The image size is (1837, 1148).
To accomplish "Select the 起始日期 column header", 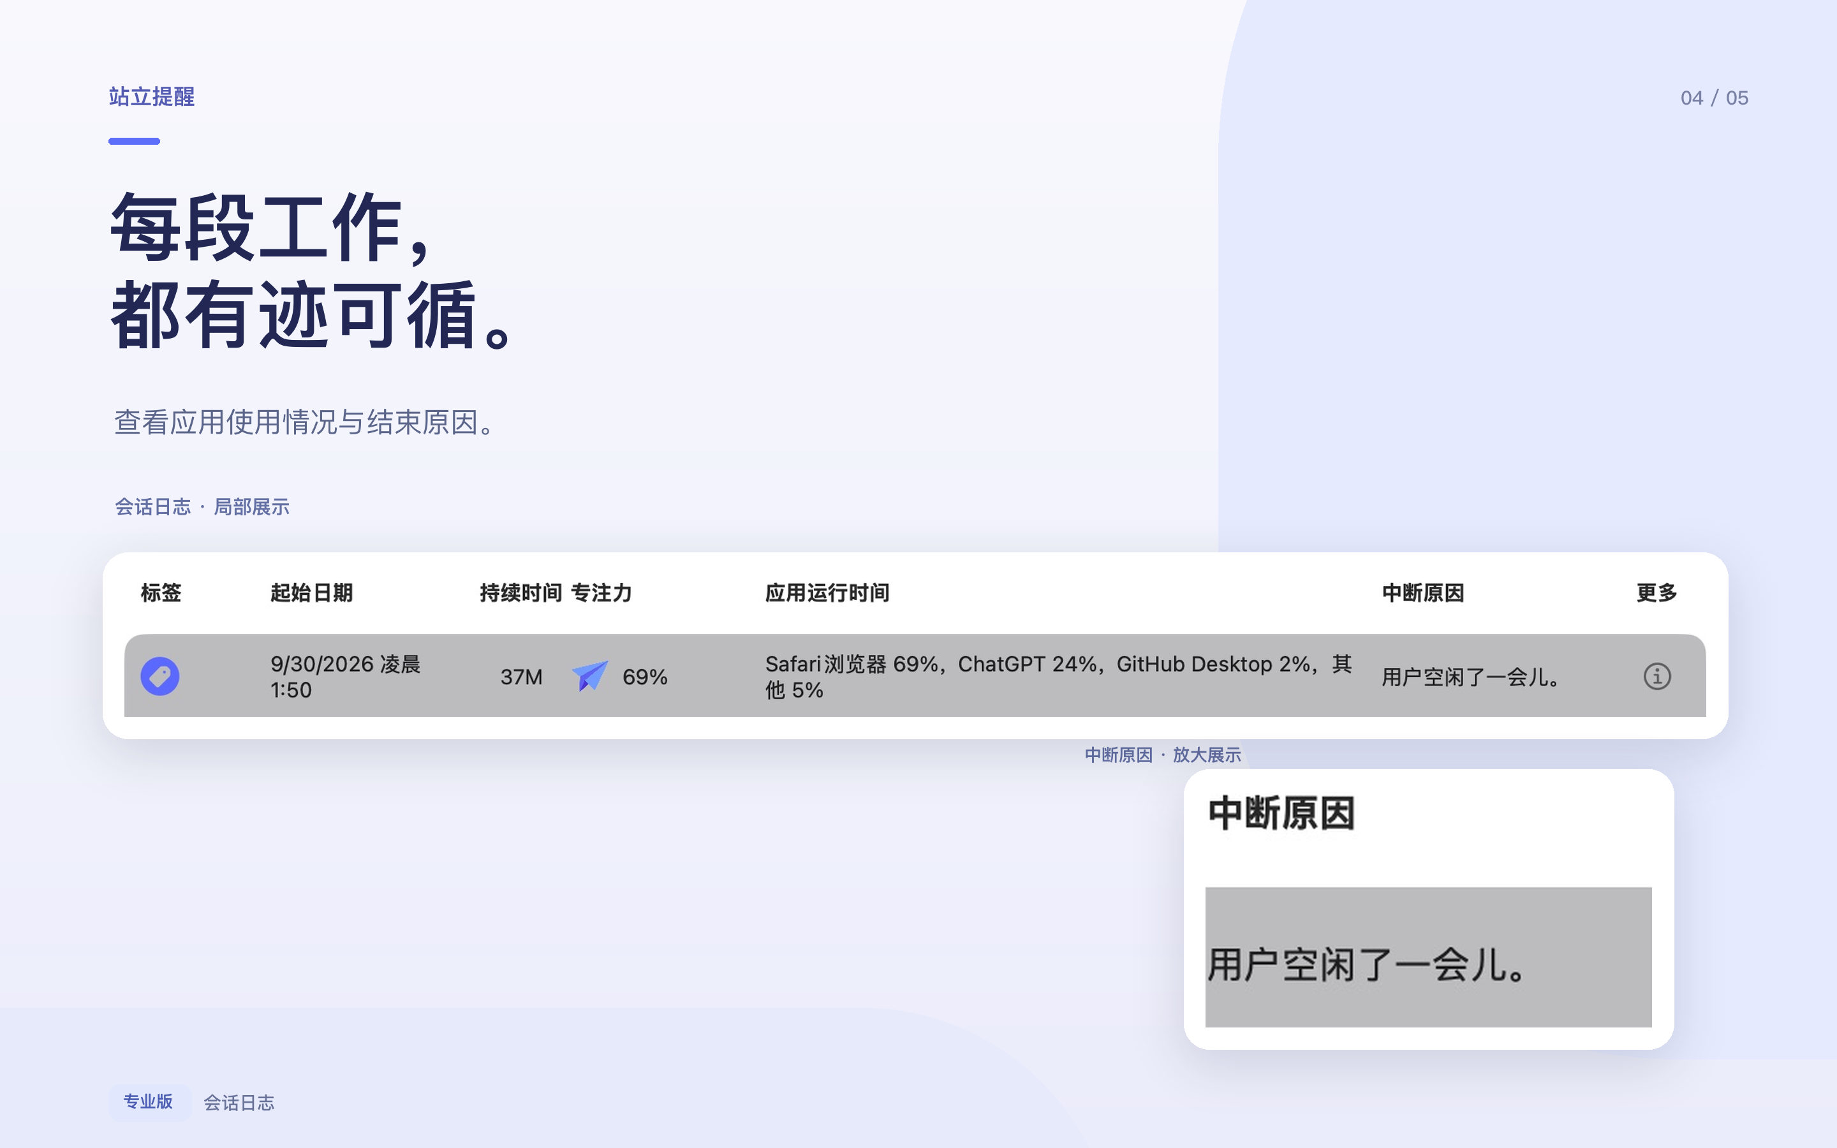I will pos(311,592).
